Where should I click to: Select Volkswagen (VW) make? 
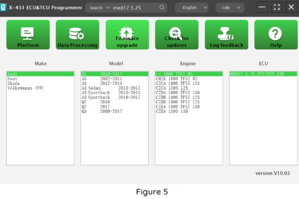click(41, 88)
